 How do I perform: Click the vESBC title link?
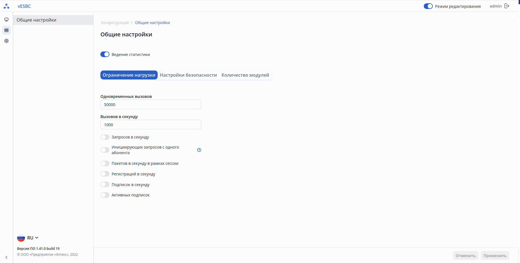point(24,6)
